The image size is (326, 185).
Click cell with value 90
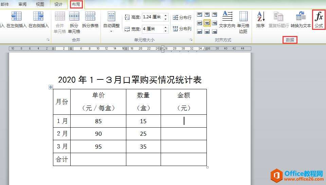[98, 134]
